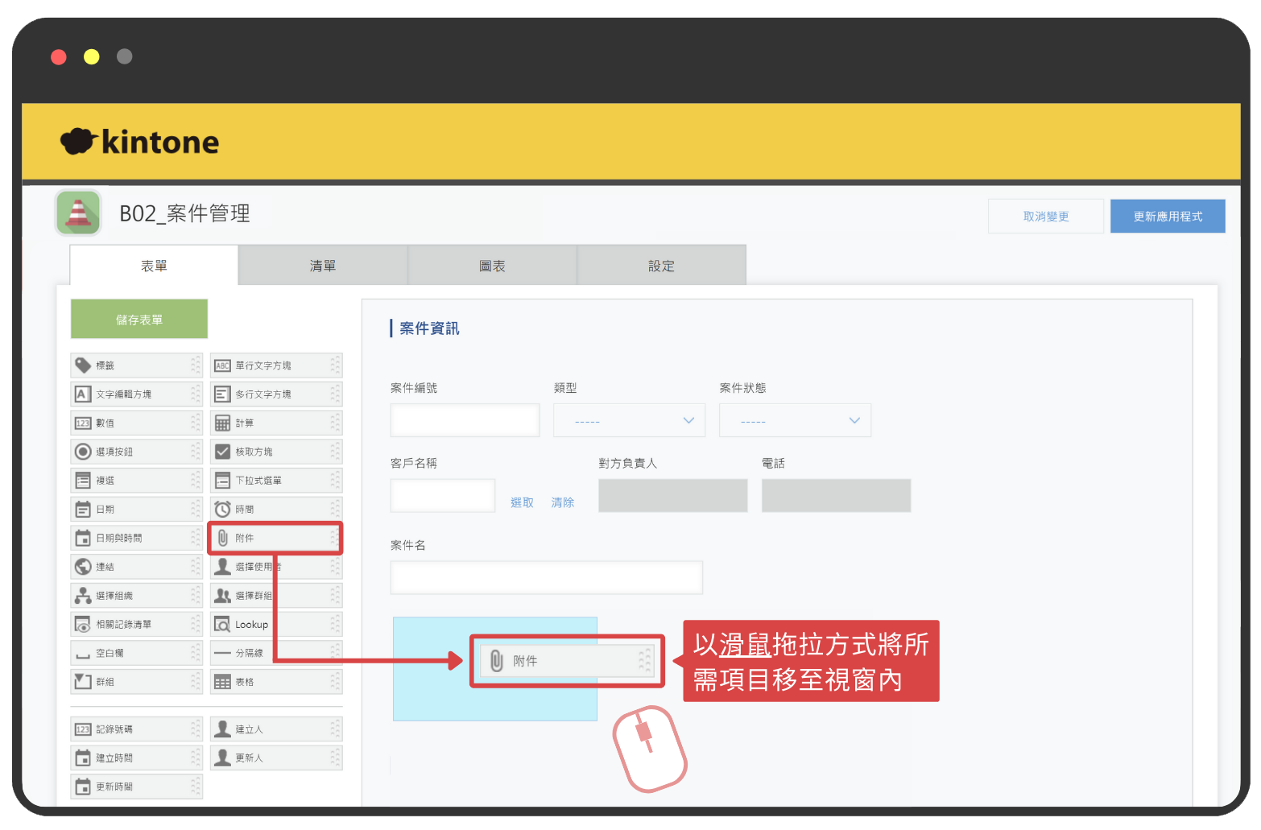
Task: Select the 標籤 (label) field icon
Action: [x=82, y=365]
